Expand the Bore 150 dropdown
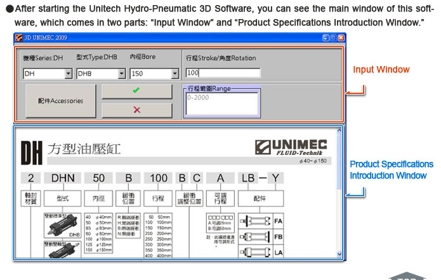The image size is (441, 280). click(175, 74)
